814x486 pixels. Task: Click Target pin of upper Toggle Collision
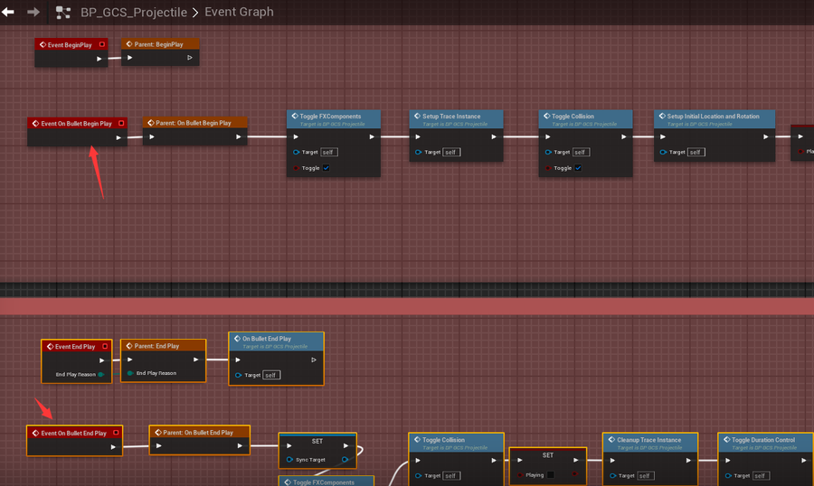pyautogui.click(x=548, y=152)
